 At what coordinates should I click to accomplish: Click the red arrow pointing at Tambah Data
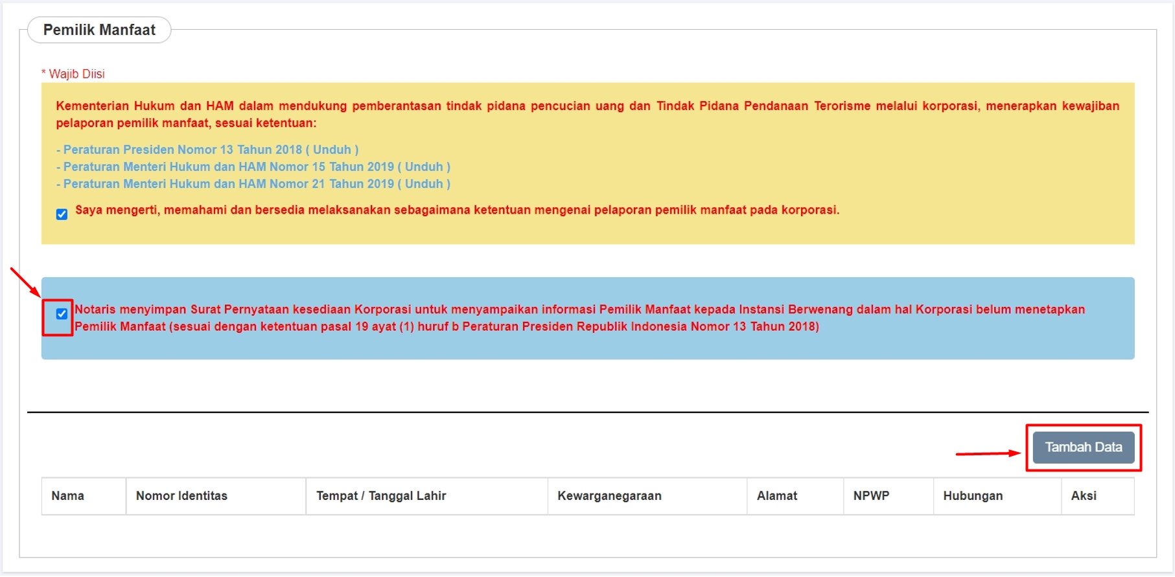click(987, 453)
